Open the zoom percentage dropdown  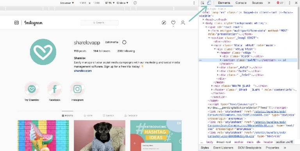(110, 3)
